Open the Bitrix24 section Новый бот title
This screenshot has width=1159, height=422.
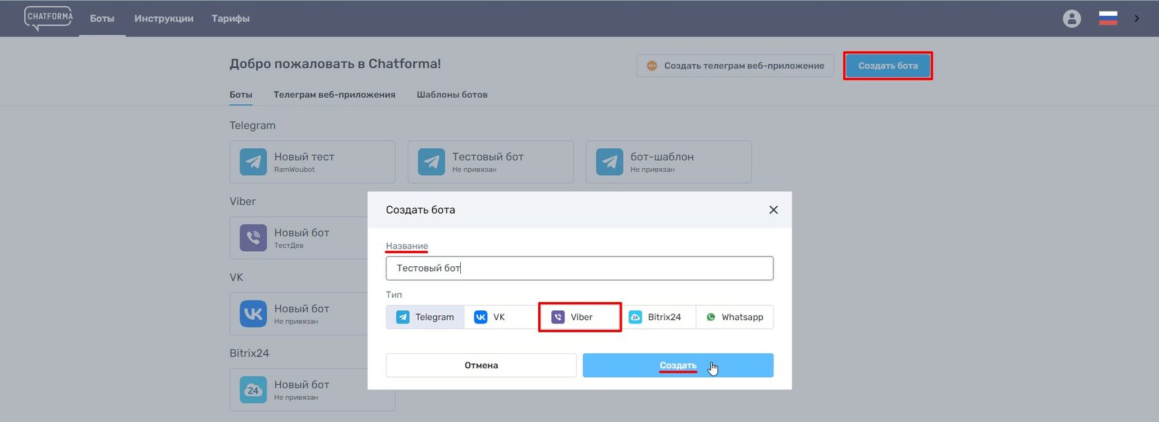coord(301,384)
